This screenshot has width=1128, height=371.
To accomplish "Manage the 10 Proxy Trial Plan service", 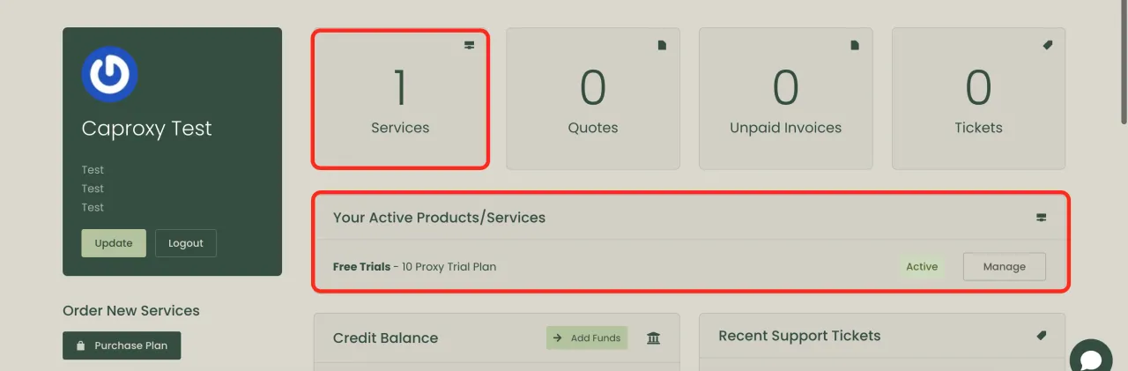I will click(1004, 266).
